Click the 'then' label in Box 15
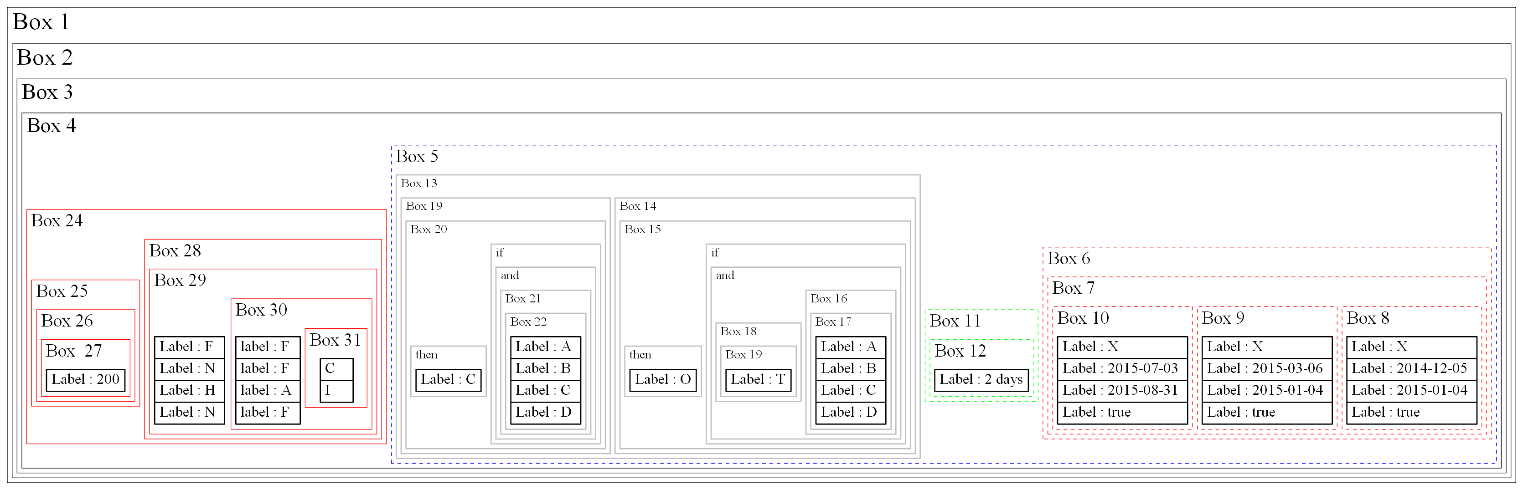1523x490 pixels. (x=640, y=355)
